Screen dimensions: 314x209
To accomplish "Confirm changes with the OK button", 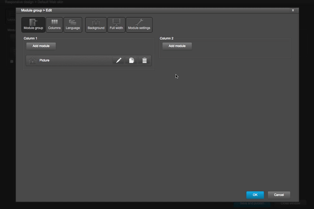I will coord(255,195).
